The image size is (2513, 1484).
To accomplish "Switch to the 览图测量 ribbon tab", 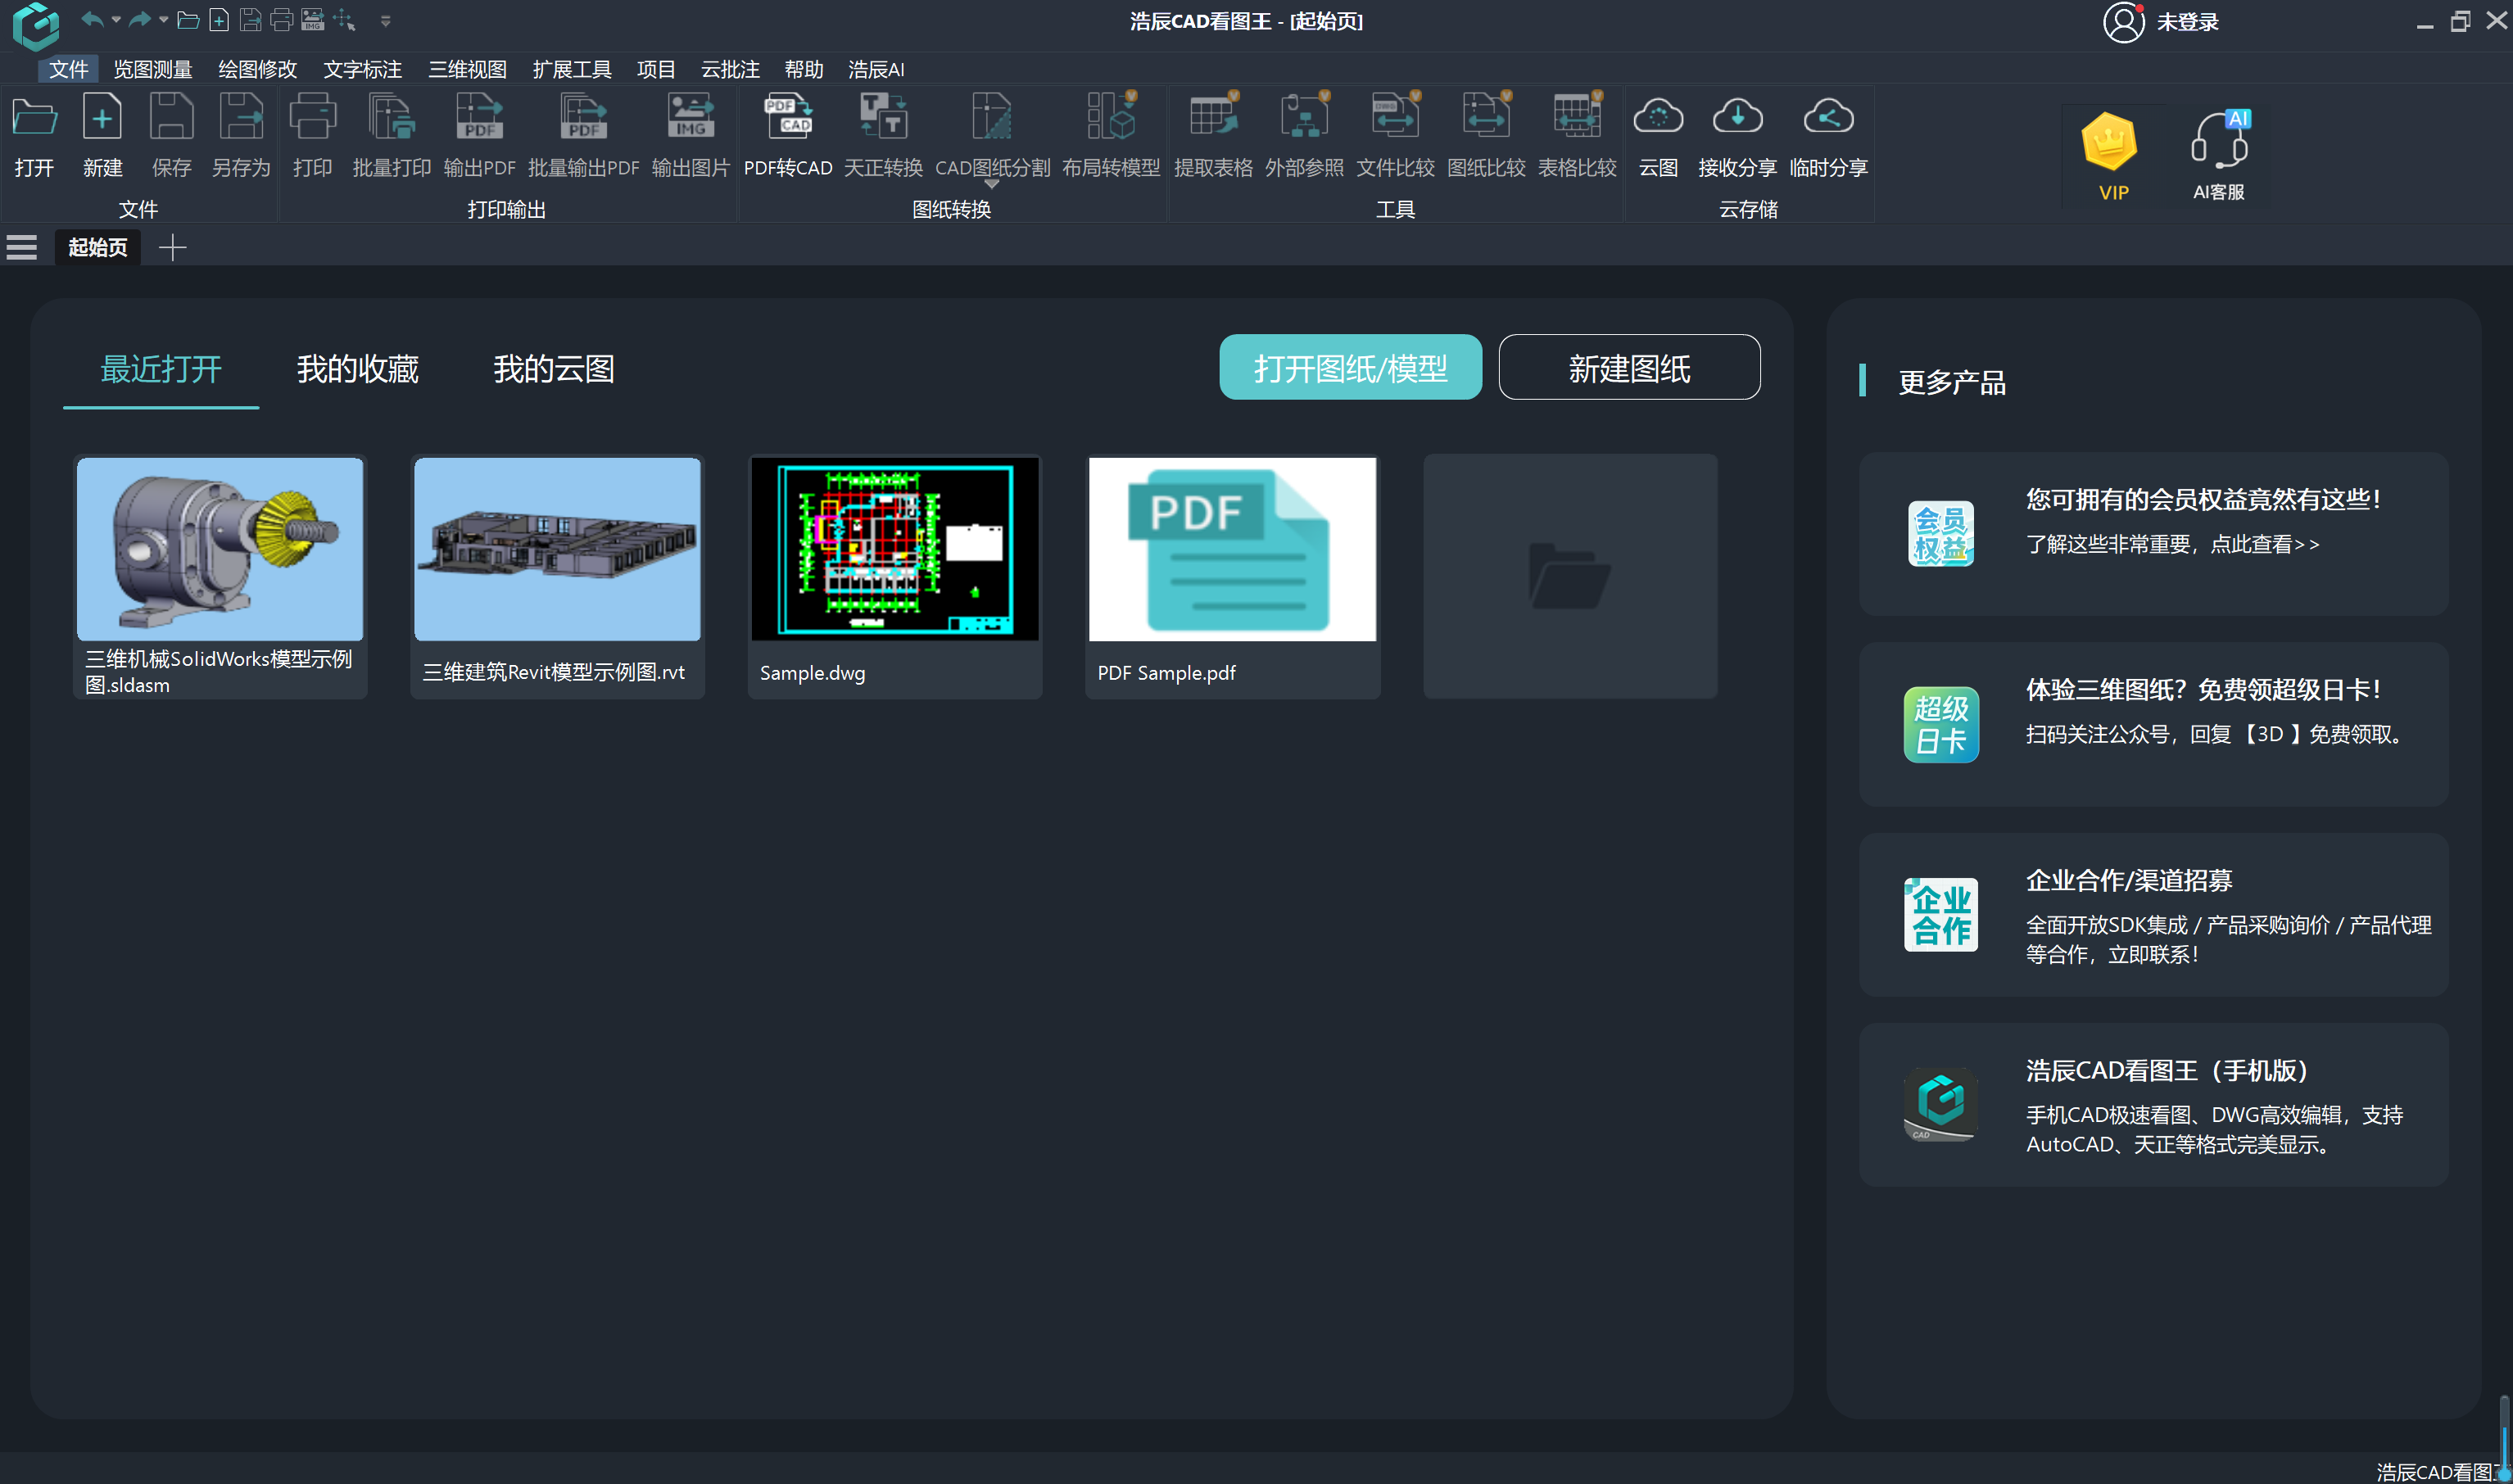I will (152, 69).
